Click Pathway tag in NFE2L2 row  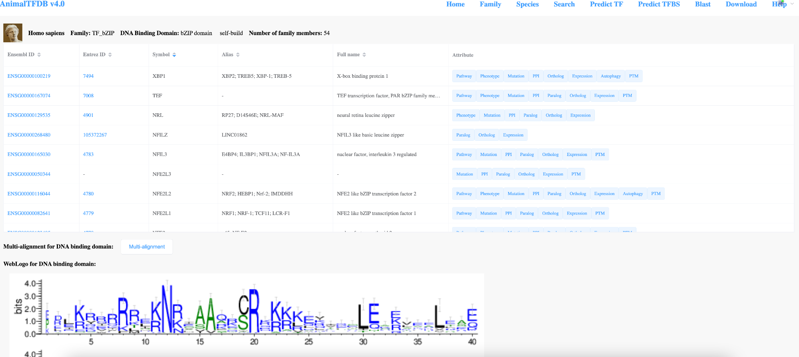464,194
